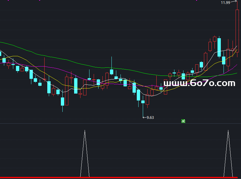The image size is (241, 179).
Task: Click the second white indicator spike peak
Action: click(228, 131)
